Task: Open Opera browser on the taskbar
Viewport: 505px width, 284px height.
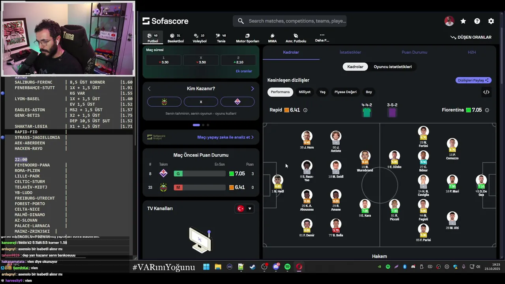Action: (x=299, y=267)
